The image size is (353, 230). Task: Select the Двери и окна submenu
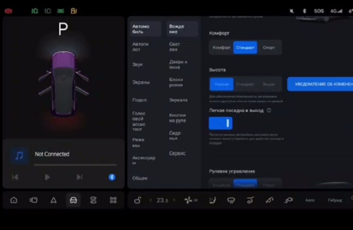click(x=178, y=64)
